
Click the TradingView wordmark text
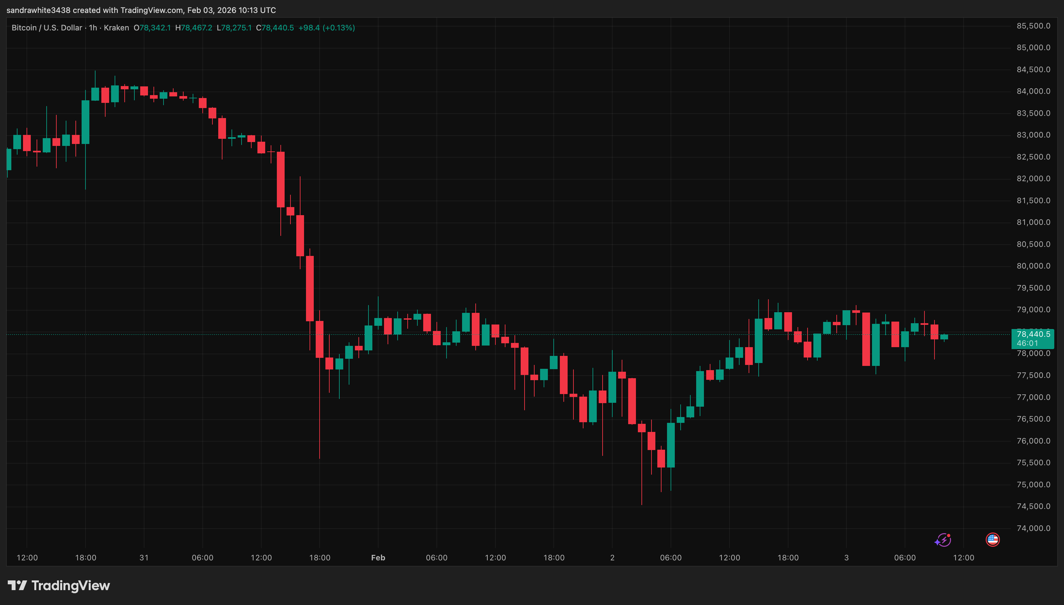[x=71, y=586]
